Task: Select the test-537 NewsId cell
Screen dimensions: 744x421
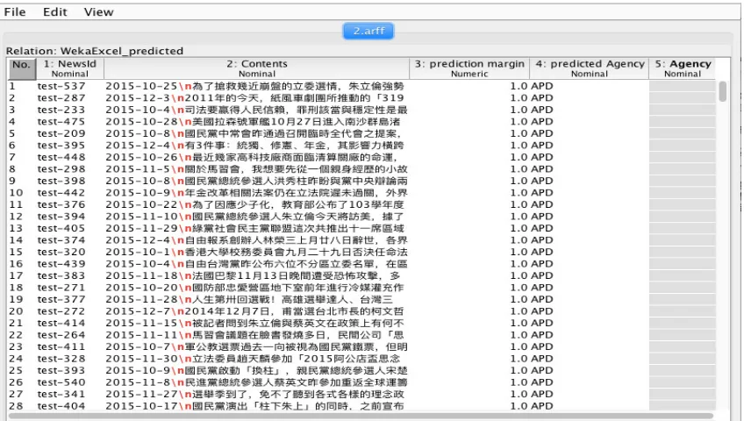Action: (70, 86)
